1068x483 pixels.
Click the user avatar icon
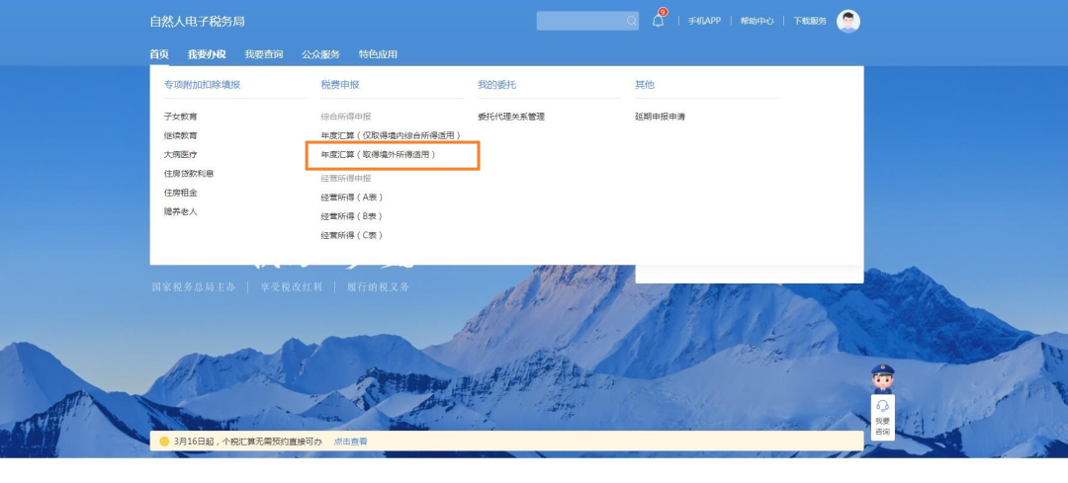coord(847,21)
